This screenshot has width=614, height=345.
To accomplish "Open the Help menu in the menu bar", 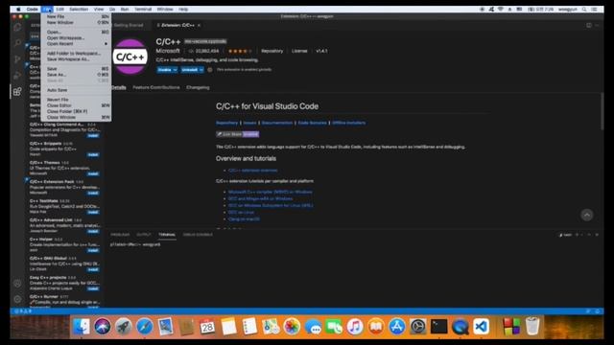I will click(183, 9).
